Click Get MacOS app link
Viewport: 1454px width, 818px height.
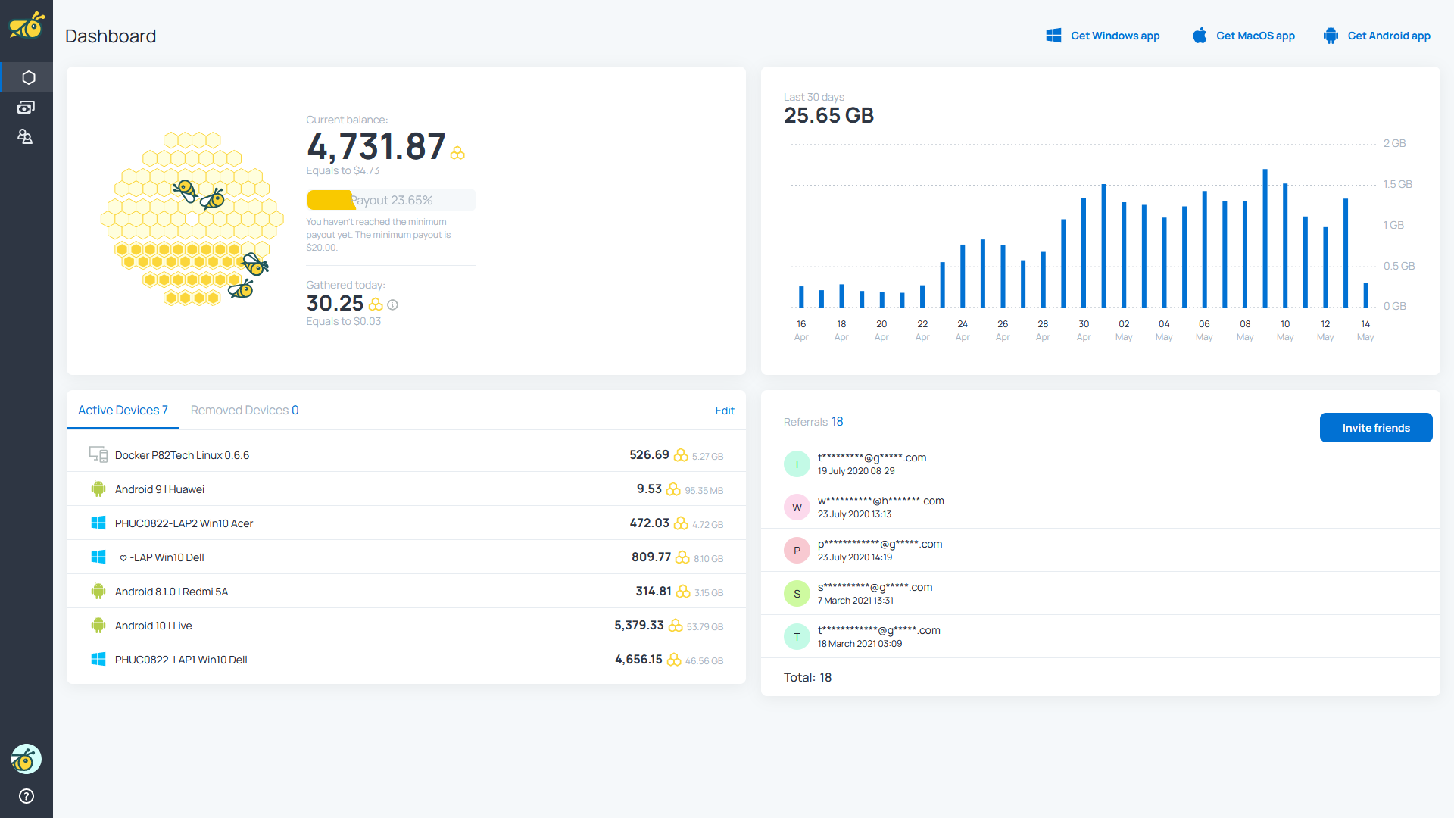click(1243, 36)
